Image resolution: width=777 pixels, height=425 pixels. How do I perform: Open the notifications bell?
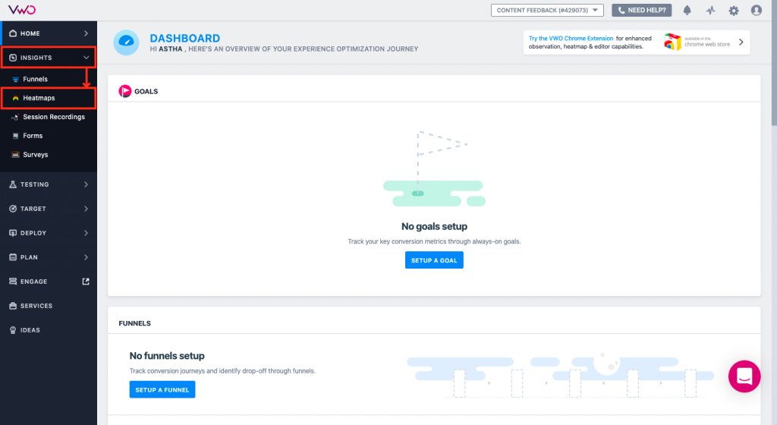click(687, 11)
